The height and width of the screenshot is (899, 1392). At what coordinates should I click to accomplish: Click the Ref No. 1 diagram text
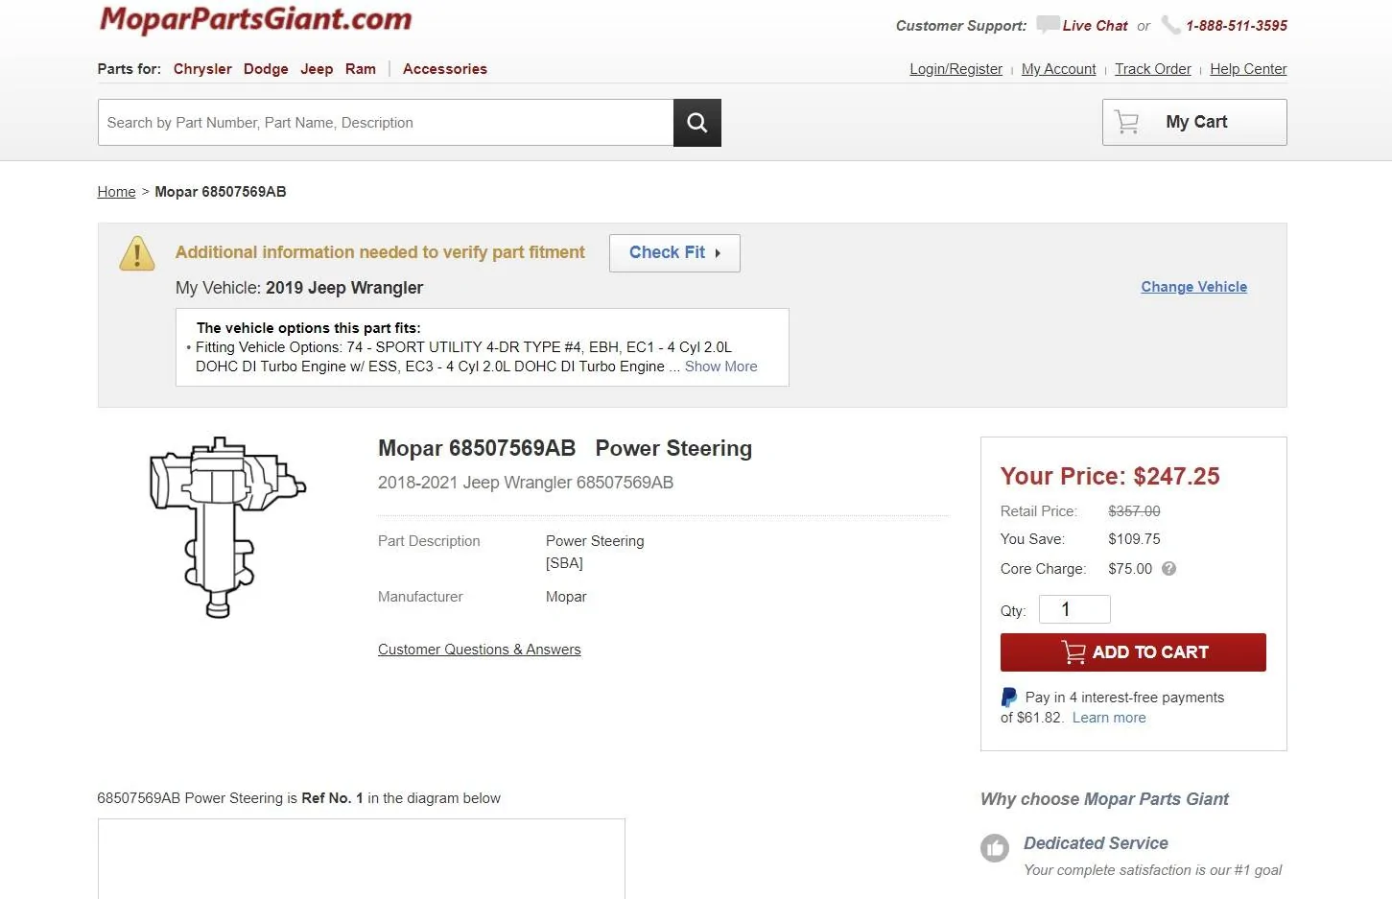332,798
